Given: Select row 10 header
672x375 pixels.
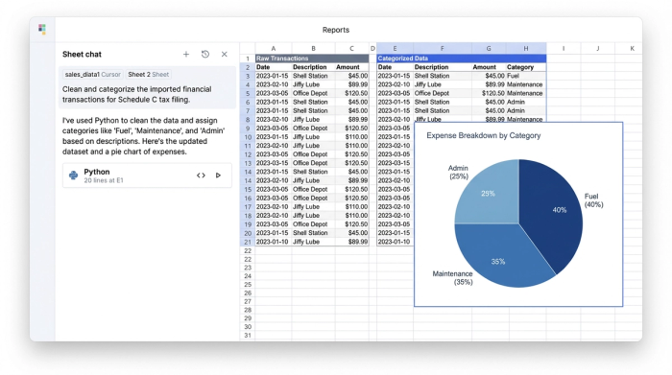Looking at the screenshot, I should pyautogui.click(x=248, y=137).
